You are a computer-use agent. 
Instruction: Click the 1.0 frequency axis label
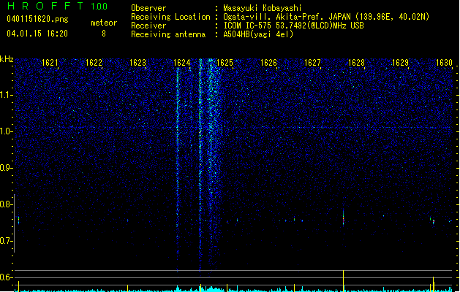click(6, 131)
